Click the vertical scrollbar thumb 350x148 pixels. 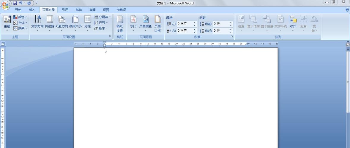click(348, 82)
